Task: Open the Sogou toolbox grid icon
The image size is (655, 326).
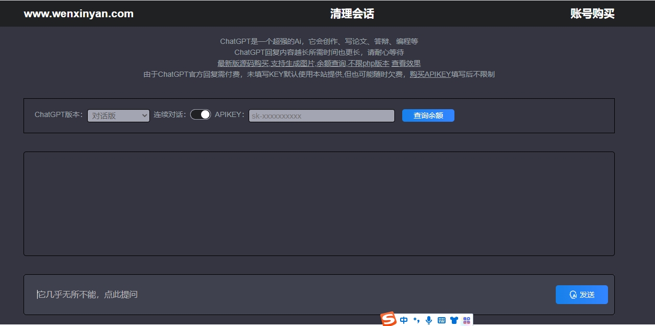Action: (x=466, y=320)
